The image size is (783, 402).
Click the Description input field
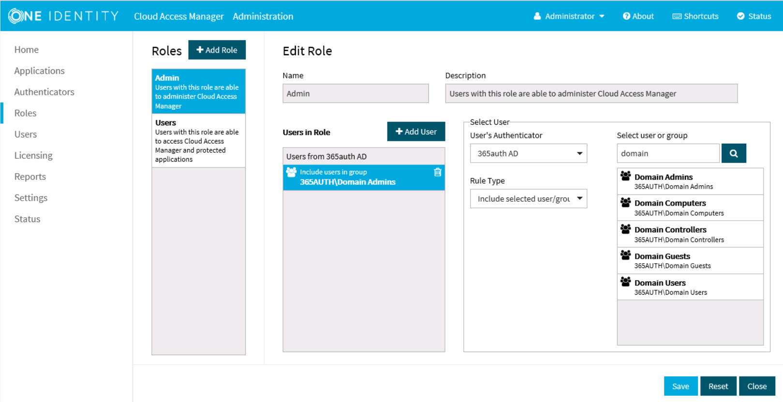coord(591,93)
